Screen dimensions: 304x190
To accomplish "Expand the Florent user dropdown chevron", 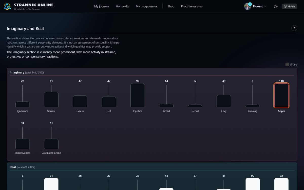I will [265, 6].
